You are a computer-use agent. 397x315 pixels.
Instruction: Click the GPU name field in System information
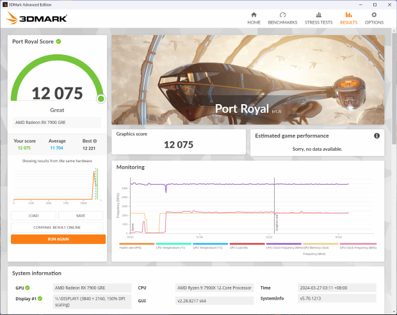click(x=92, y=288)
